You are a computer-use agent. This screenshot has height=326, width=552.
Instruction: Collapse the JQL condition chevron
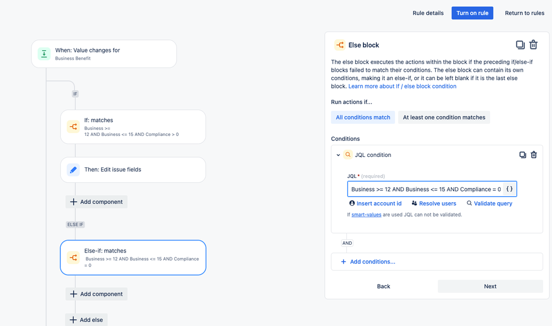(x=339, y=155)
